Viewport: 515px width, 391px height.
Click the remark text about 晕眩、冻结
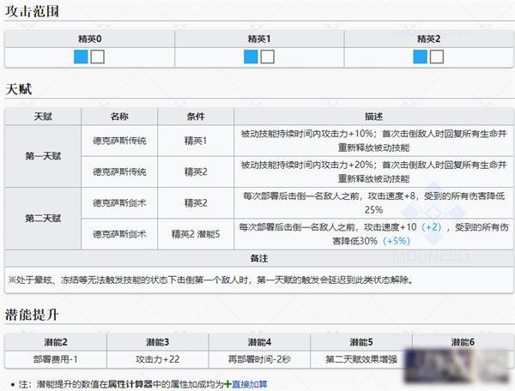(210, 280)
